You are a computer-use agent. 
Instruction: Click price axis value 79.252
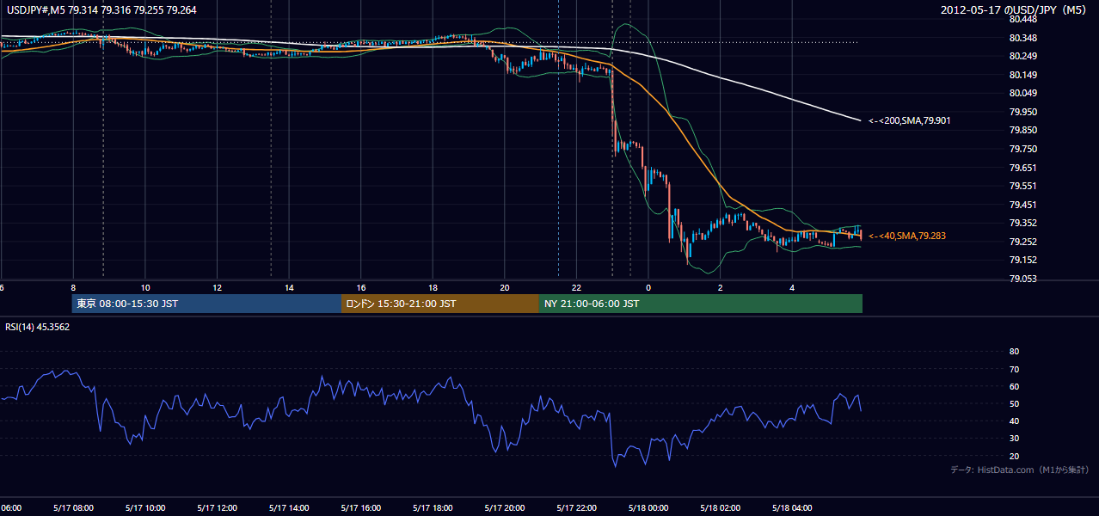[x=1022, y=242]
